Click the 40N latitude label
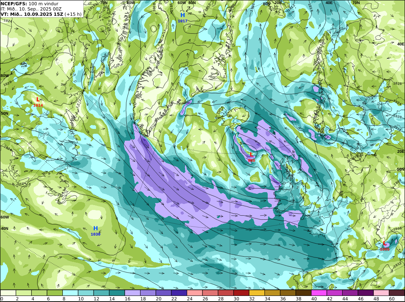This screenshot has height=302, width=405. pos(4,229)
